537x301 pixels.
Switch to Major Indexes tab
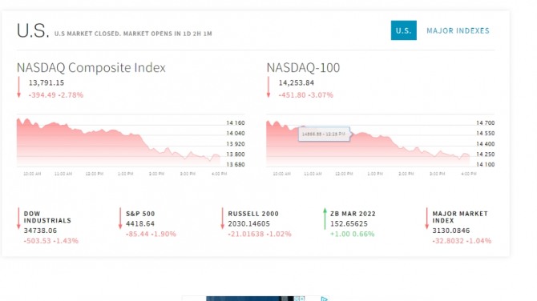point(458,30)
